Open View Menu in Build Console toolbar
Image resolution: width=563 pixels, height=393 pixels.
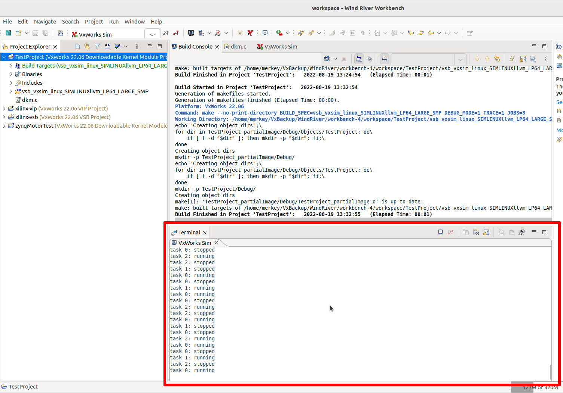[545, 59]
